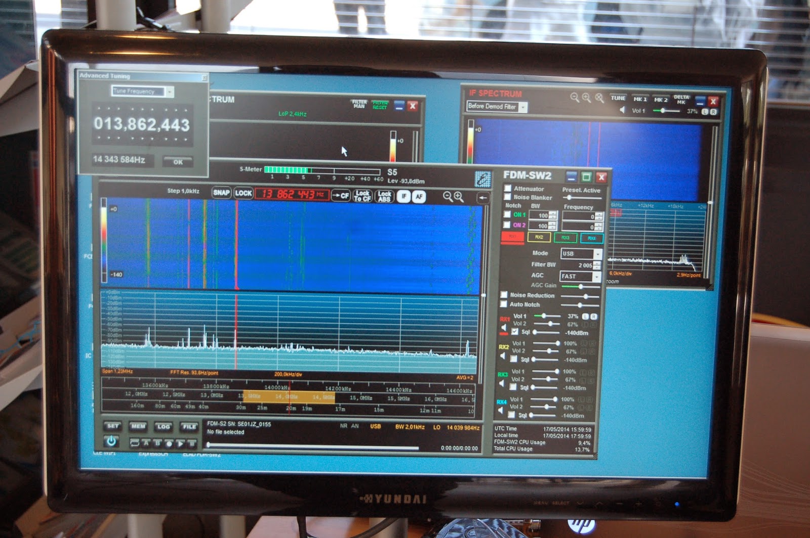810x538 pixels.
Task: Select the RX3 receiver tab
Action: (x=565, y=237)
